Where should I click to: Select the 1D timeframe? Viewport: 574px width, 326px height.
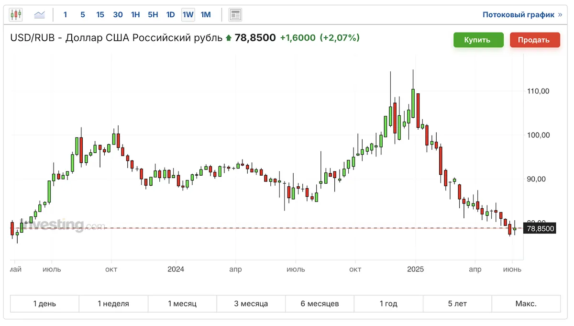click(x=170, y=15)
